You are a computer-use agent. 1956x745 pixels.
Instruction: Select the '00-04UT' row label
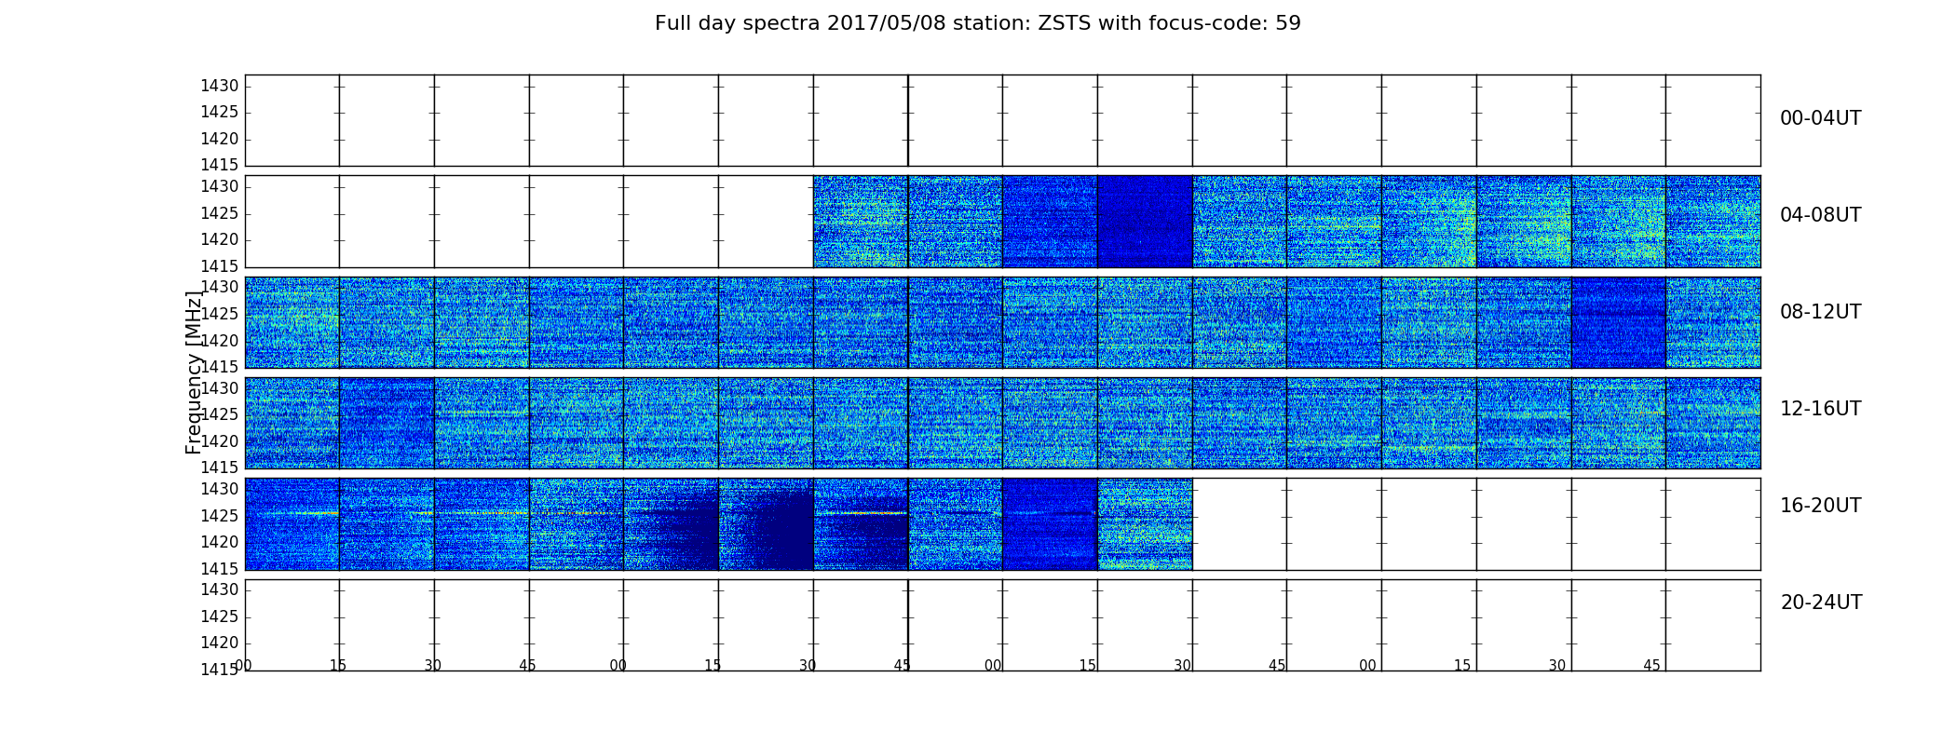click(x=1820, y=118)
